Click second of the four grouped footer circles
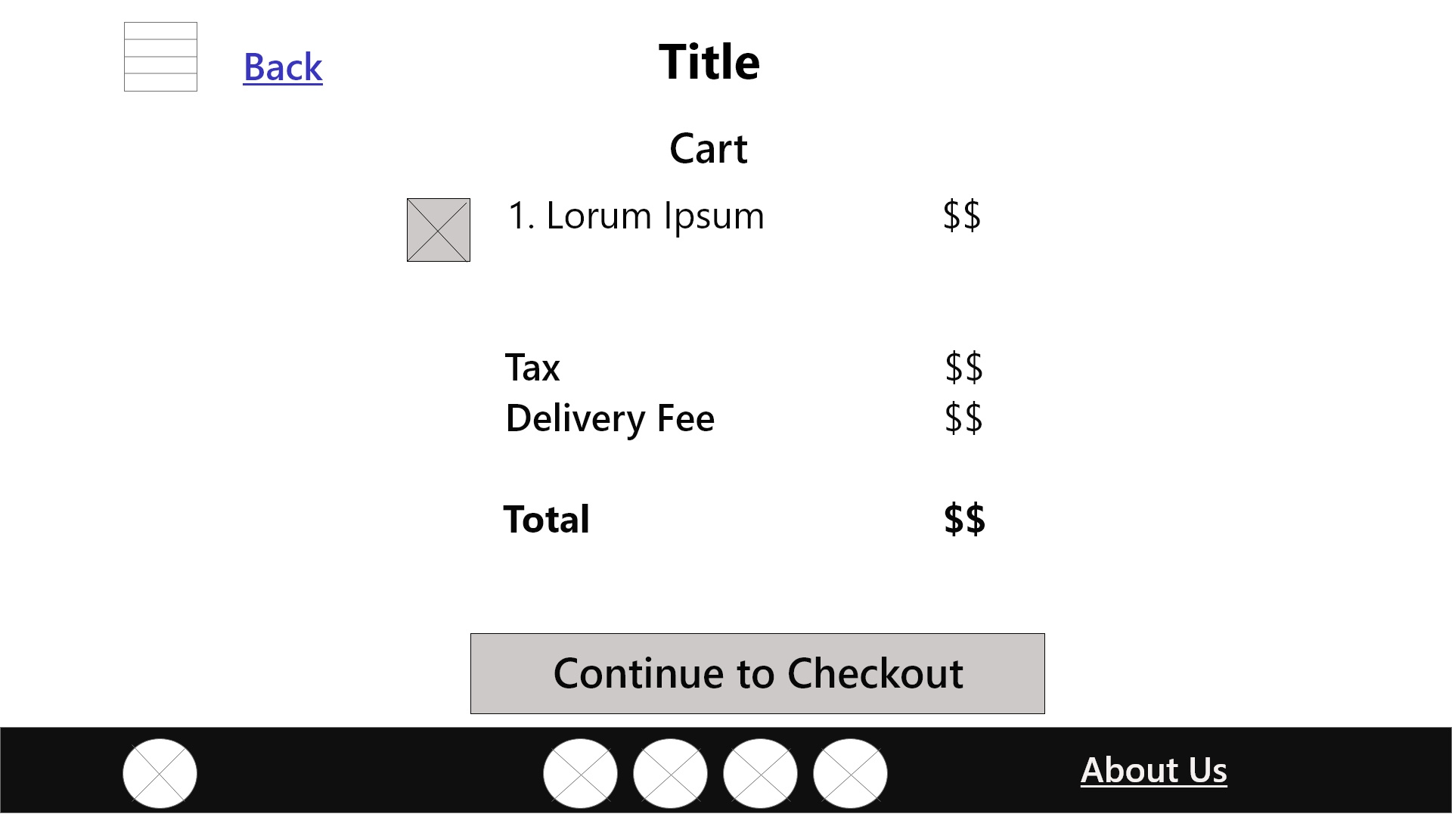 670,773
